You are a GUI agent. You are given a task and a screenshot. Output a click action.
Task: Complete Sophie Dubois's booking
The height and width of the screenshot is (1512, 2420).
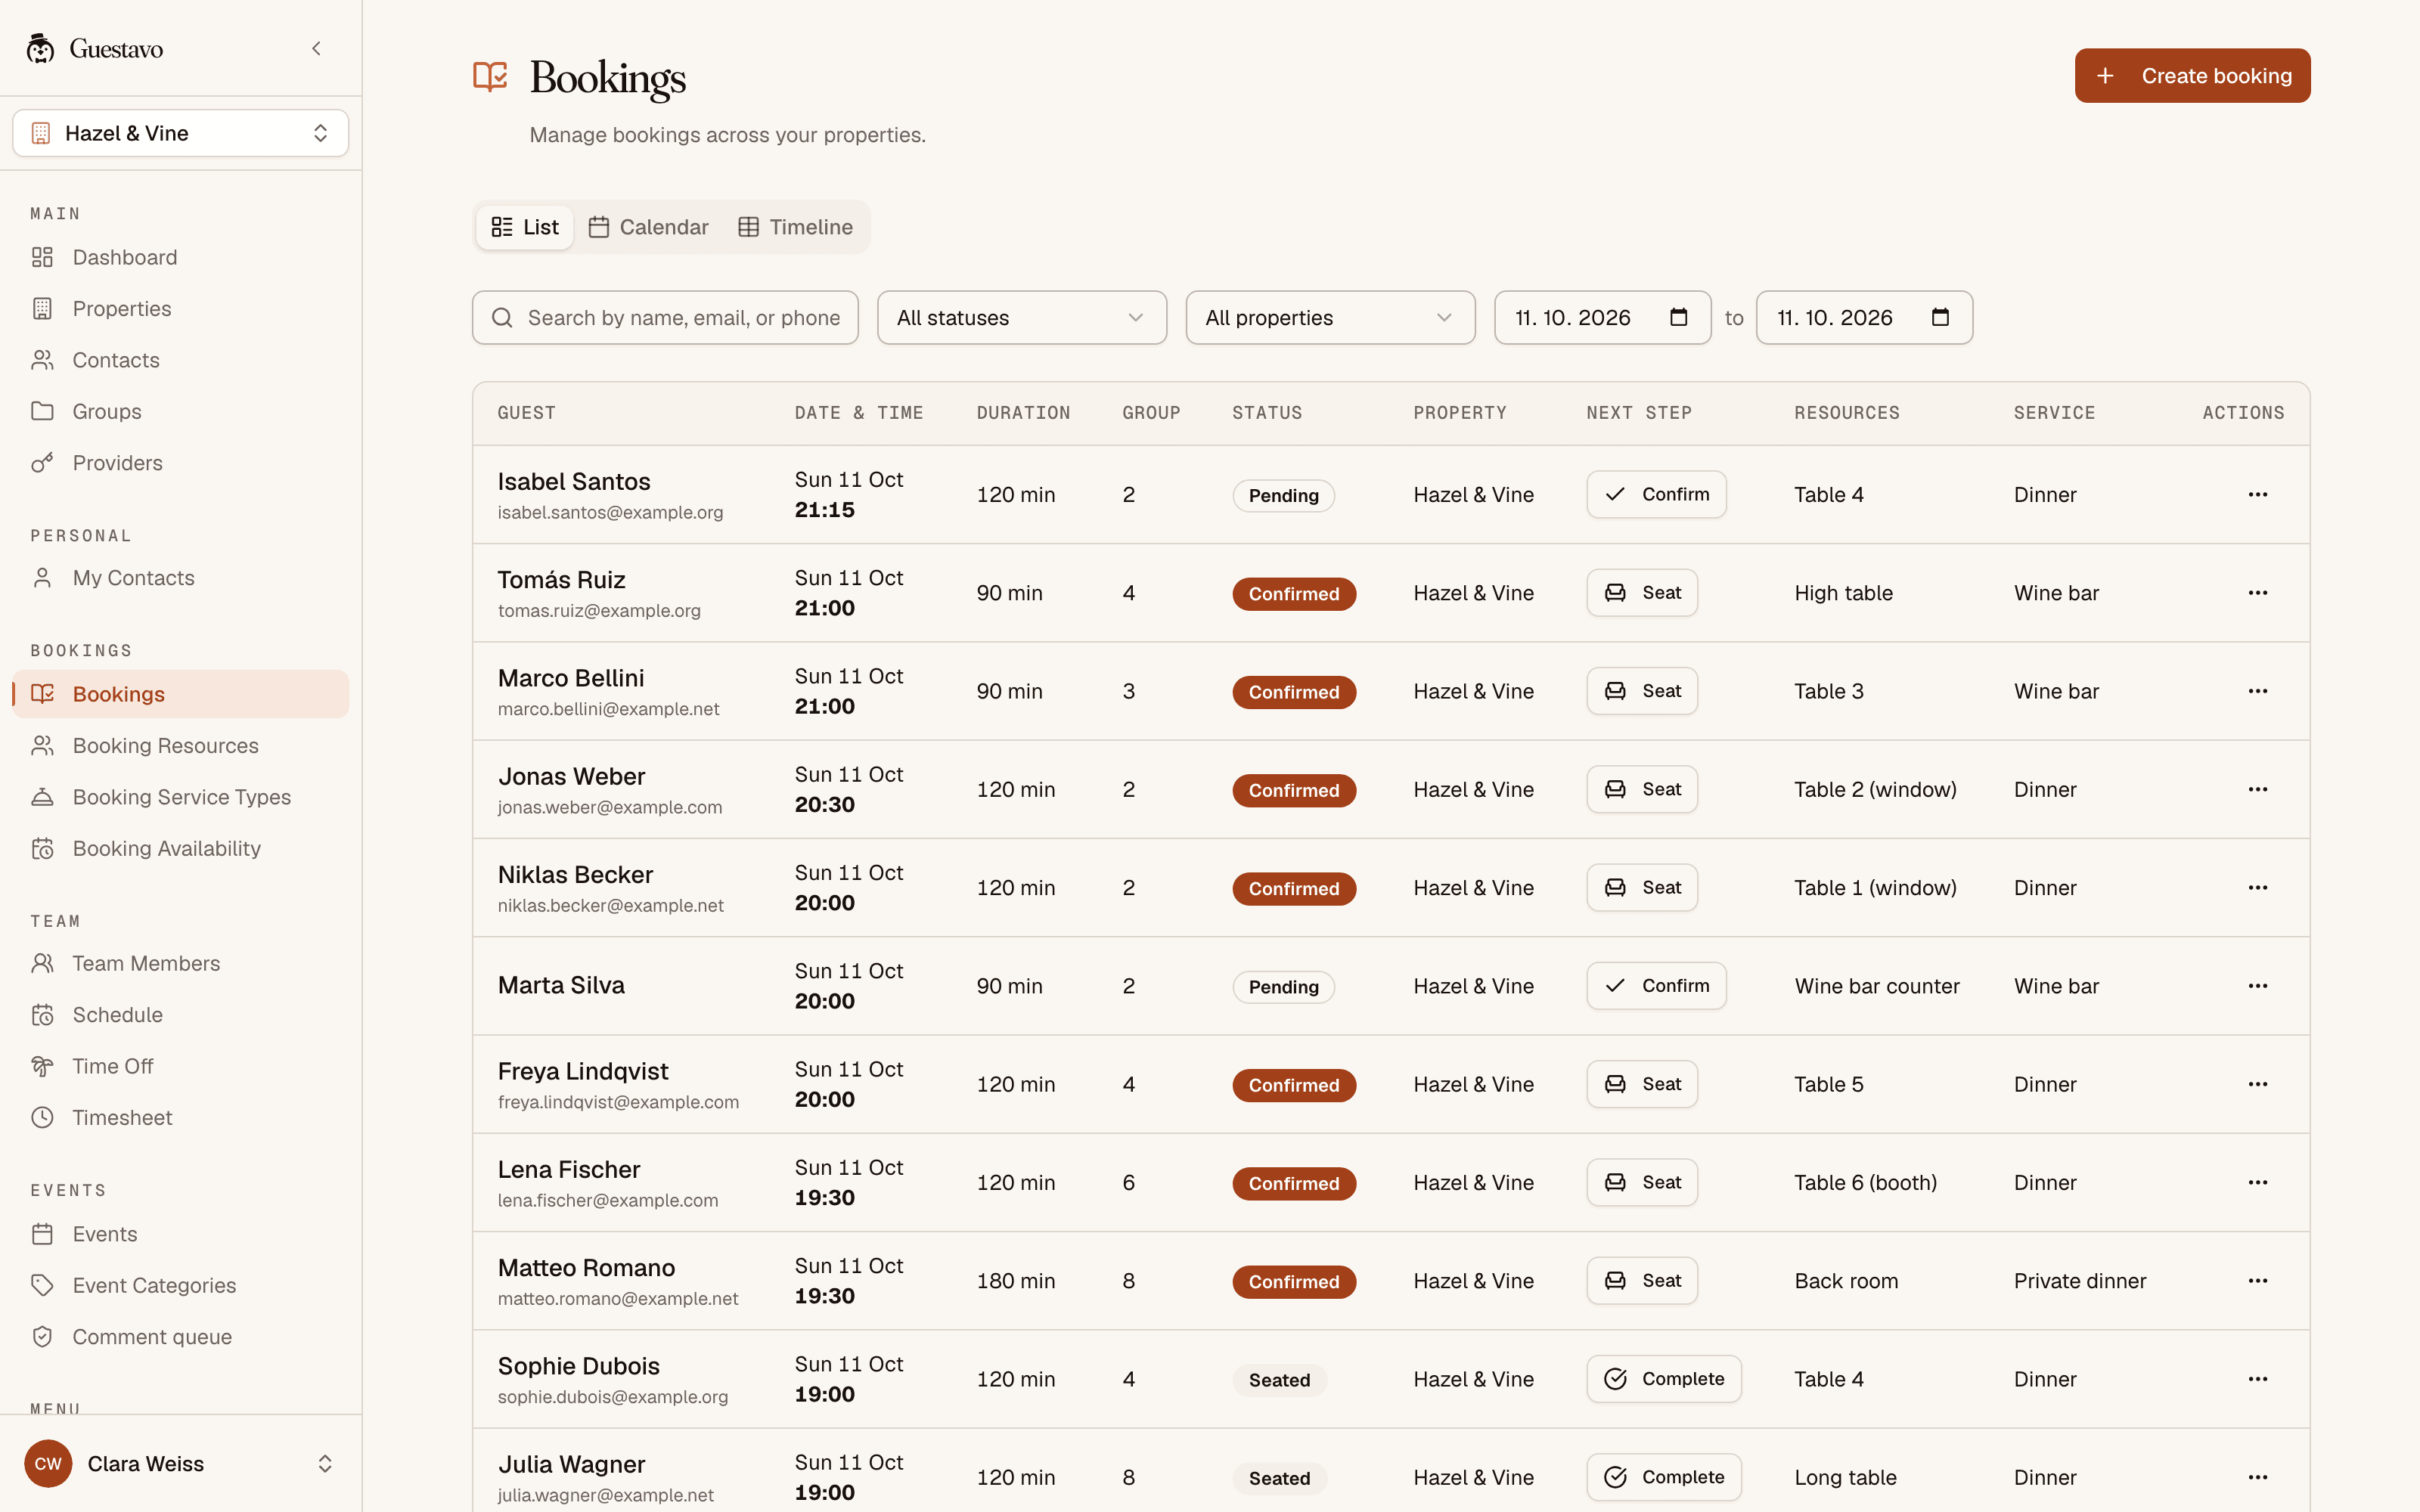coord(1664,1379)
